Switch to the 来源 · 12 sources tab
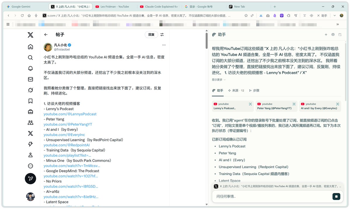The height and width of the screenshot is (209, 350). pos(236,90)
